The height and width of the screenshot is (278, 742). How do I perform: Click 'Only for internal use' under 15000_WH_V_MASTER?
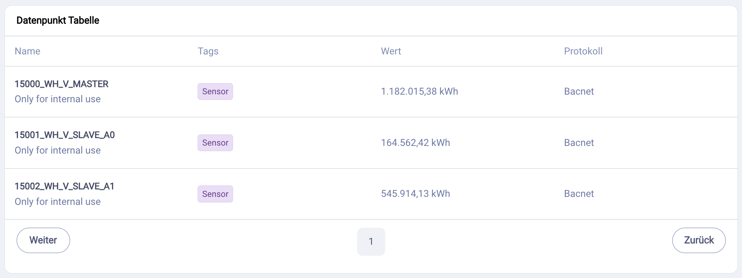[58, 99]
